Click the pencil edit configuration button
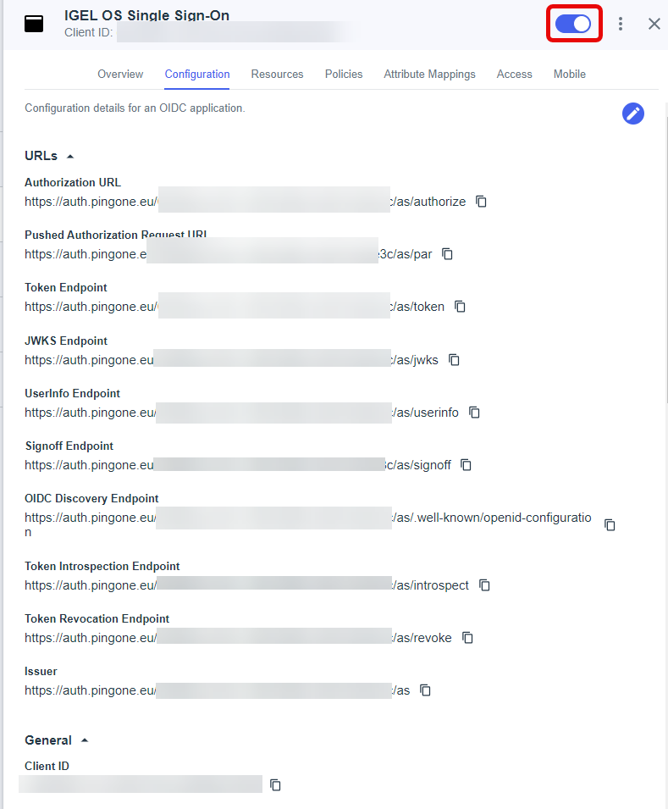The width and height of the screenshot is (668, 809). click(x=633, y=114)
